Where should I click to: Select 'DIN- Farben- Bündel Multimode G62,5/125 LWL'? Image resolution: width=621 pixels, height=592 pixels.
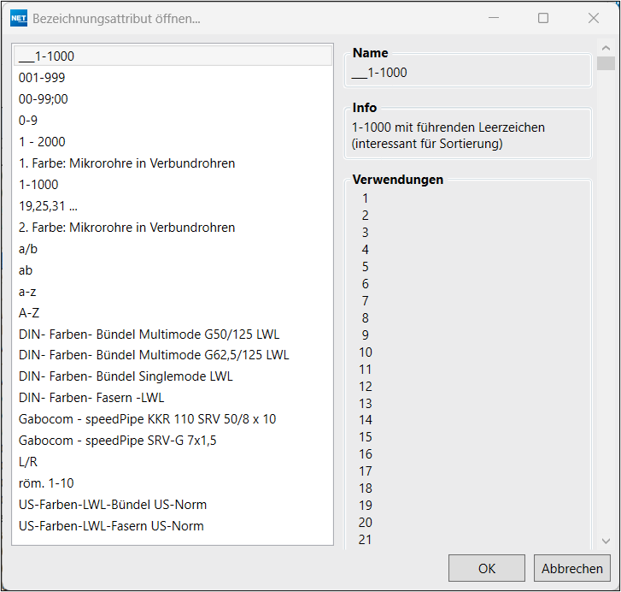(173, 355)
